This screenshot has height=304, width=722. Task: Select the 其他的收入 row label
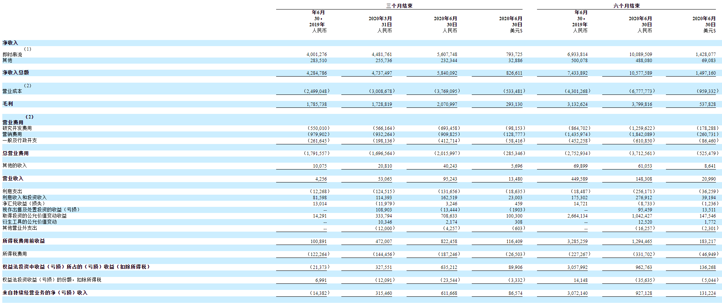(x=15, y=165)
